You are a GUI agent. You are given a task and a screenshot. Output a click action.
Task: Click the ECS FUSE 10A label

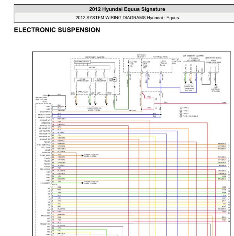(x=164, y=63)
